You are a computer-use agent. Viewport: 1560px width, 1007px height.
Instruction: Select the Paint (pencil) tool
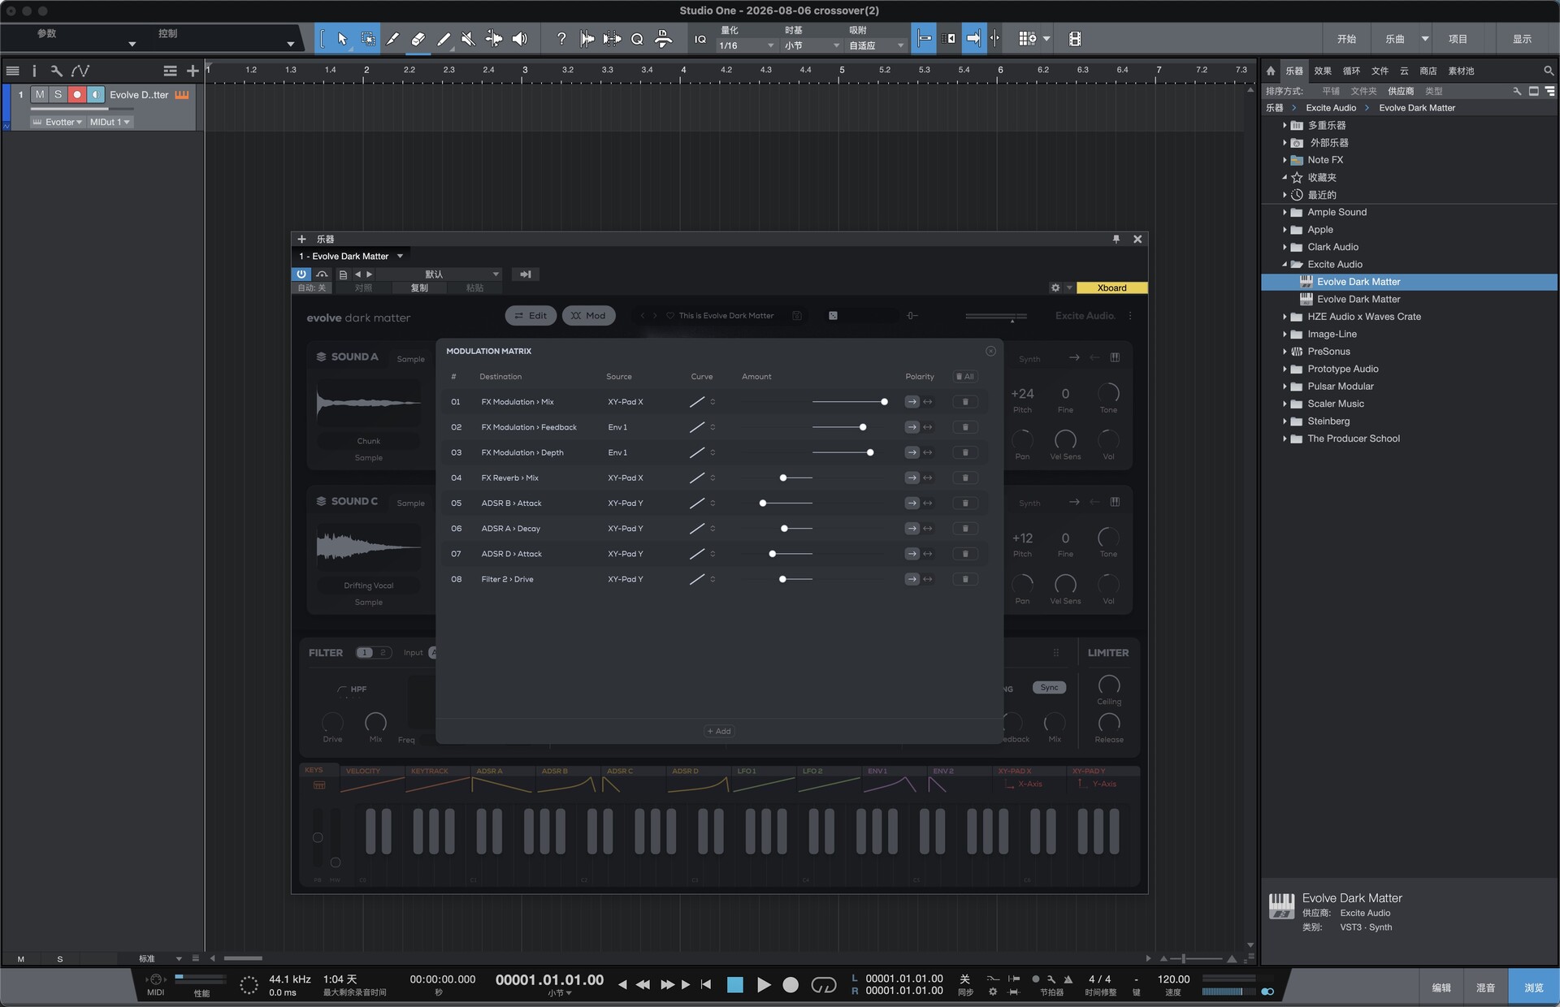(444, 39)
